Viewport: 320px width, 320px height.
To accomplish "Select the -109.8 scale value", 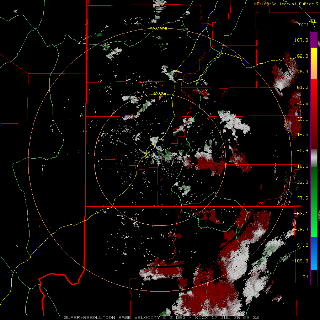I will click(300, 261).
